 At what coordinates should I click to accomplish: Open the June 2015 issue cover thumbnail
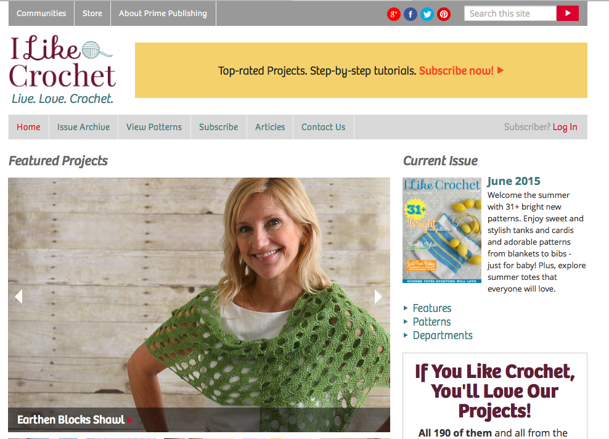(441, 231)
